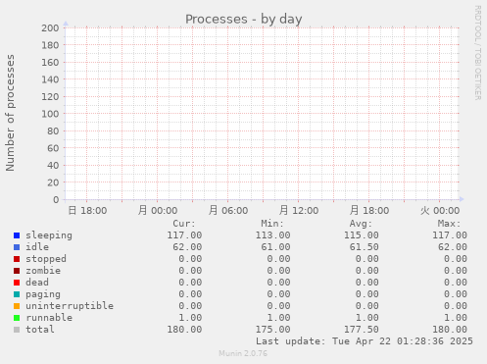The width and height of the screenshot is (487, 364).
Task: Click the idle legend color swatch
Action: click(x=17, y=247)
